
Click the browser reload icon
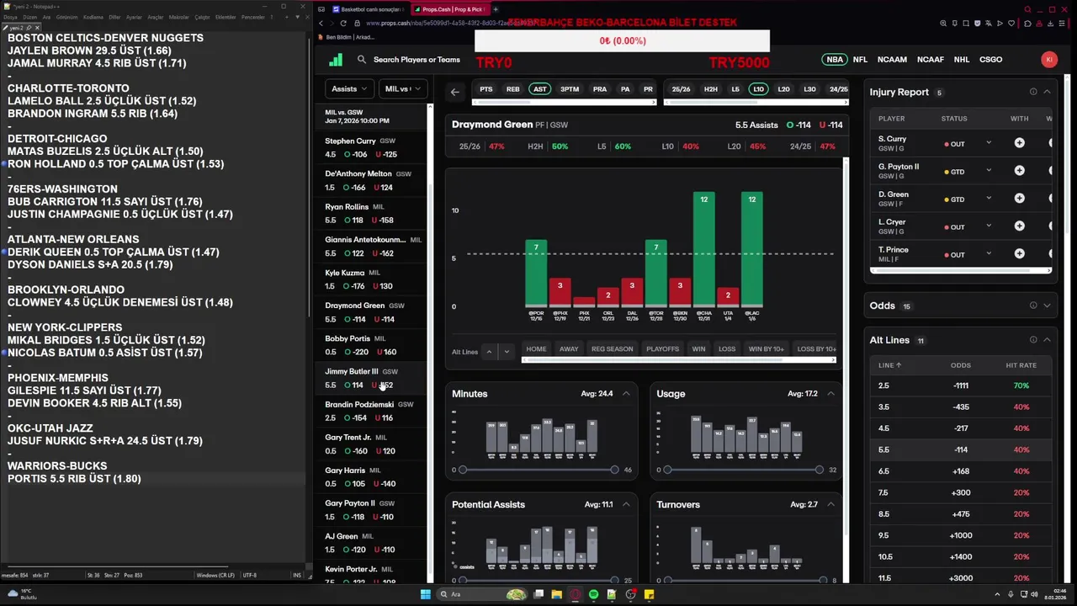point(343,24)
